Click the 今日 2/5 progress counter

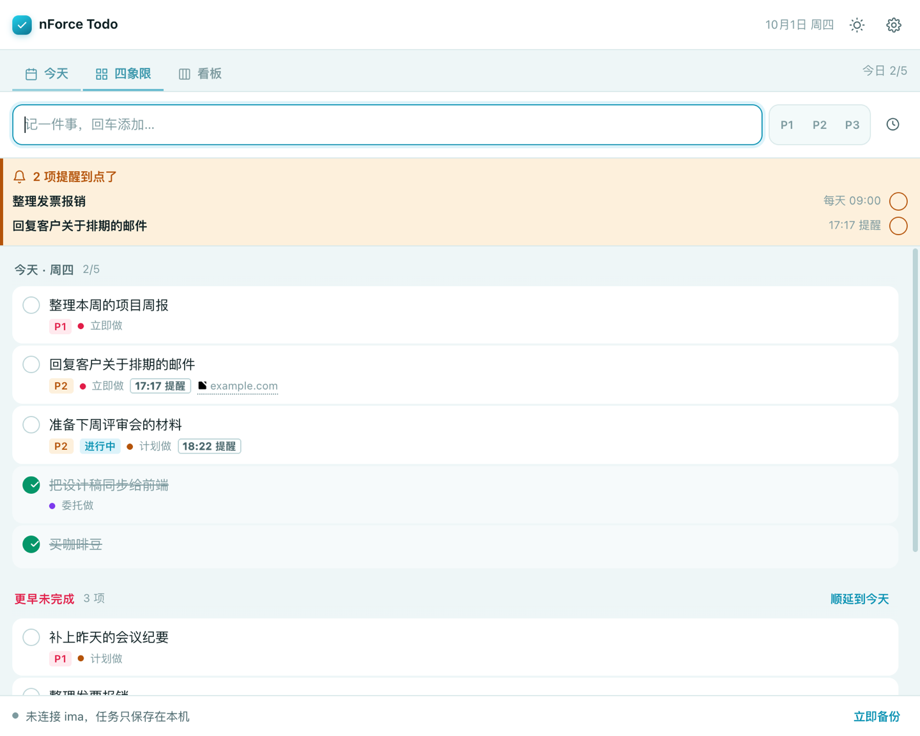(x=884, y=71)
